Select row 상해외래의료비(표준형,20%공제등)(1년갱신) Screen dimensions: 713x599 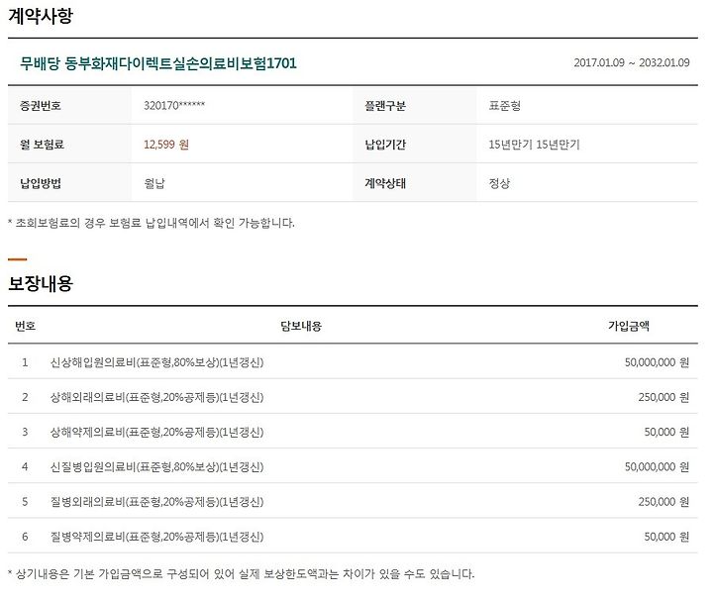pos(353,397)
